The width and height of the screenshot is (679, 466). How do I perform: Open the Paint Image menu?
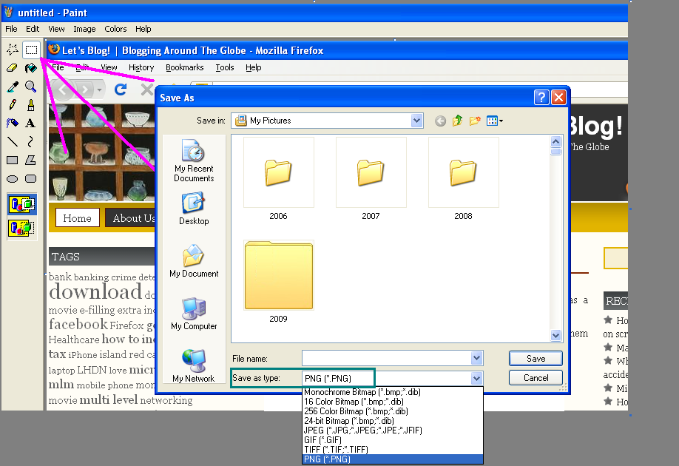point(84,29)
